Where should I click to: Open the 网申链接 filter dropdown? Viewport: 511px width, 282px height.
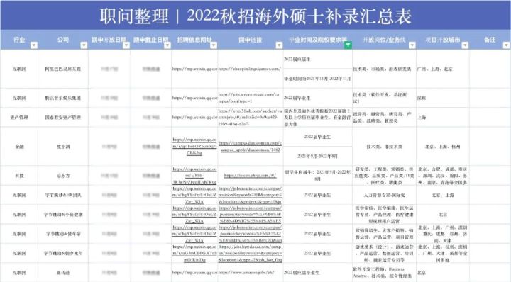click(x=279, y=45)
